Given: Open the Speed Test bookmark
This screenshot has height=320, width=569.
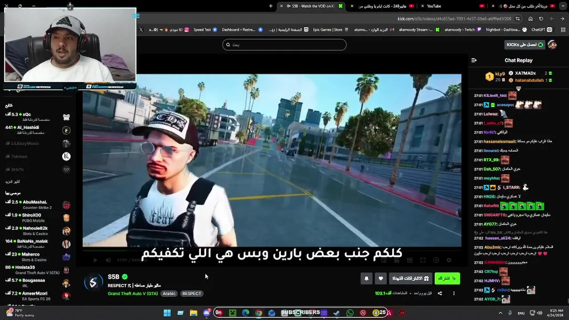Looking at the screenshot, I should [205, 30].
